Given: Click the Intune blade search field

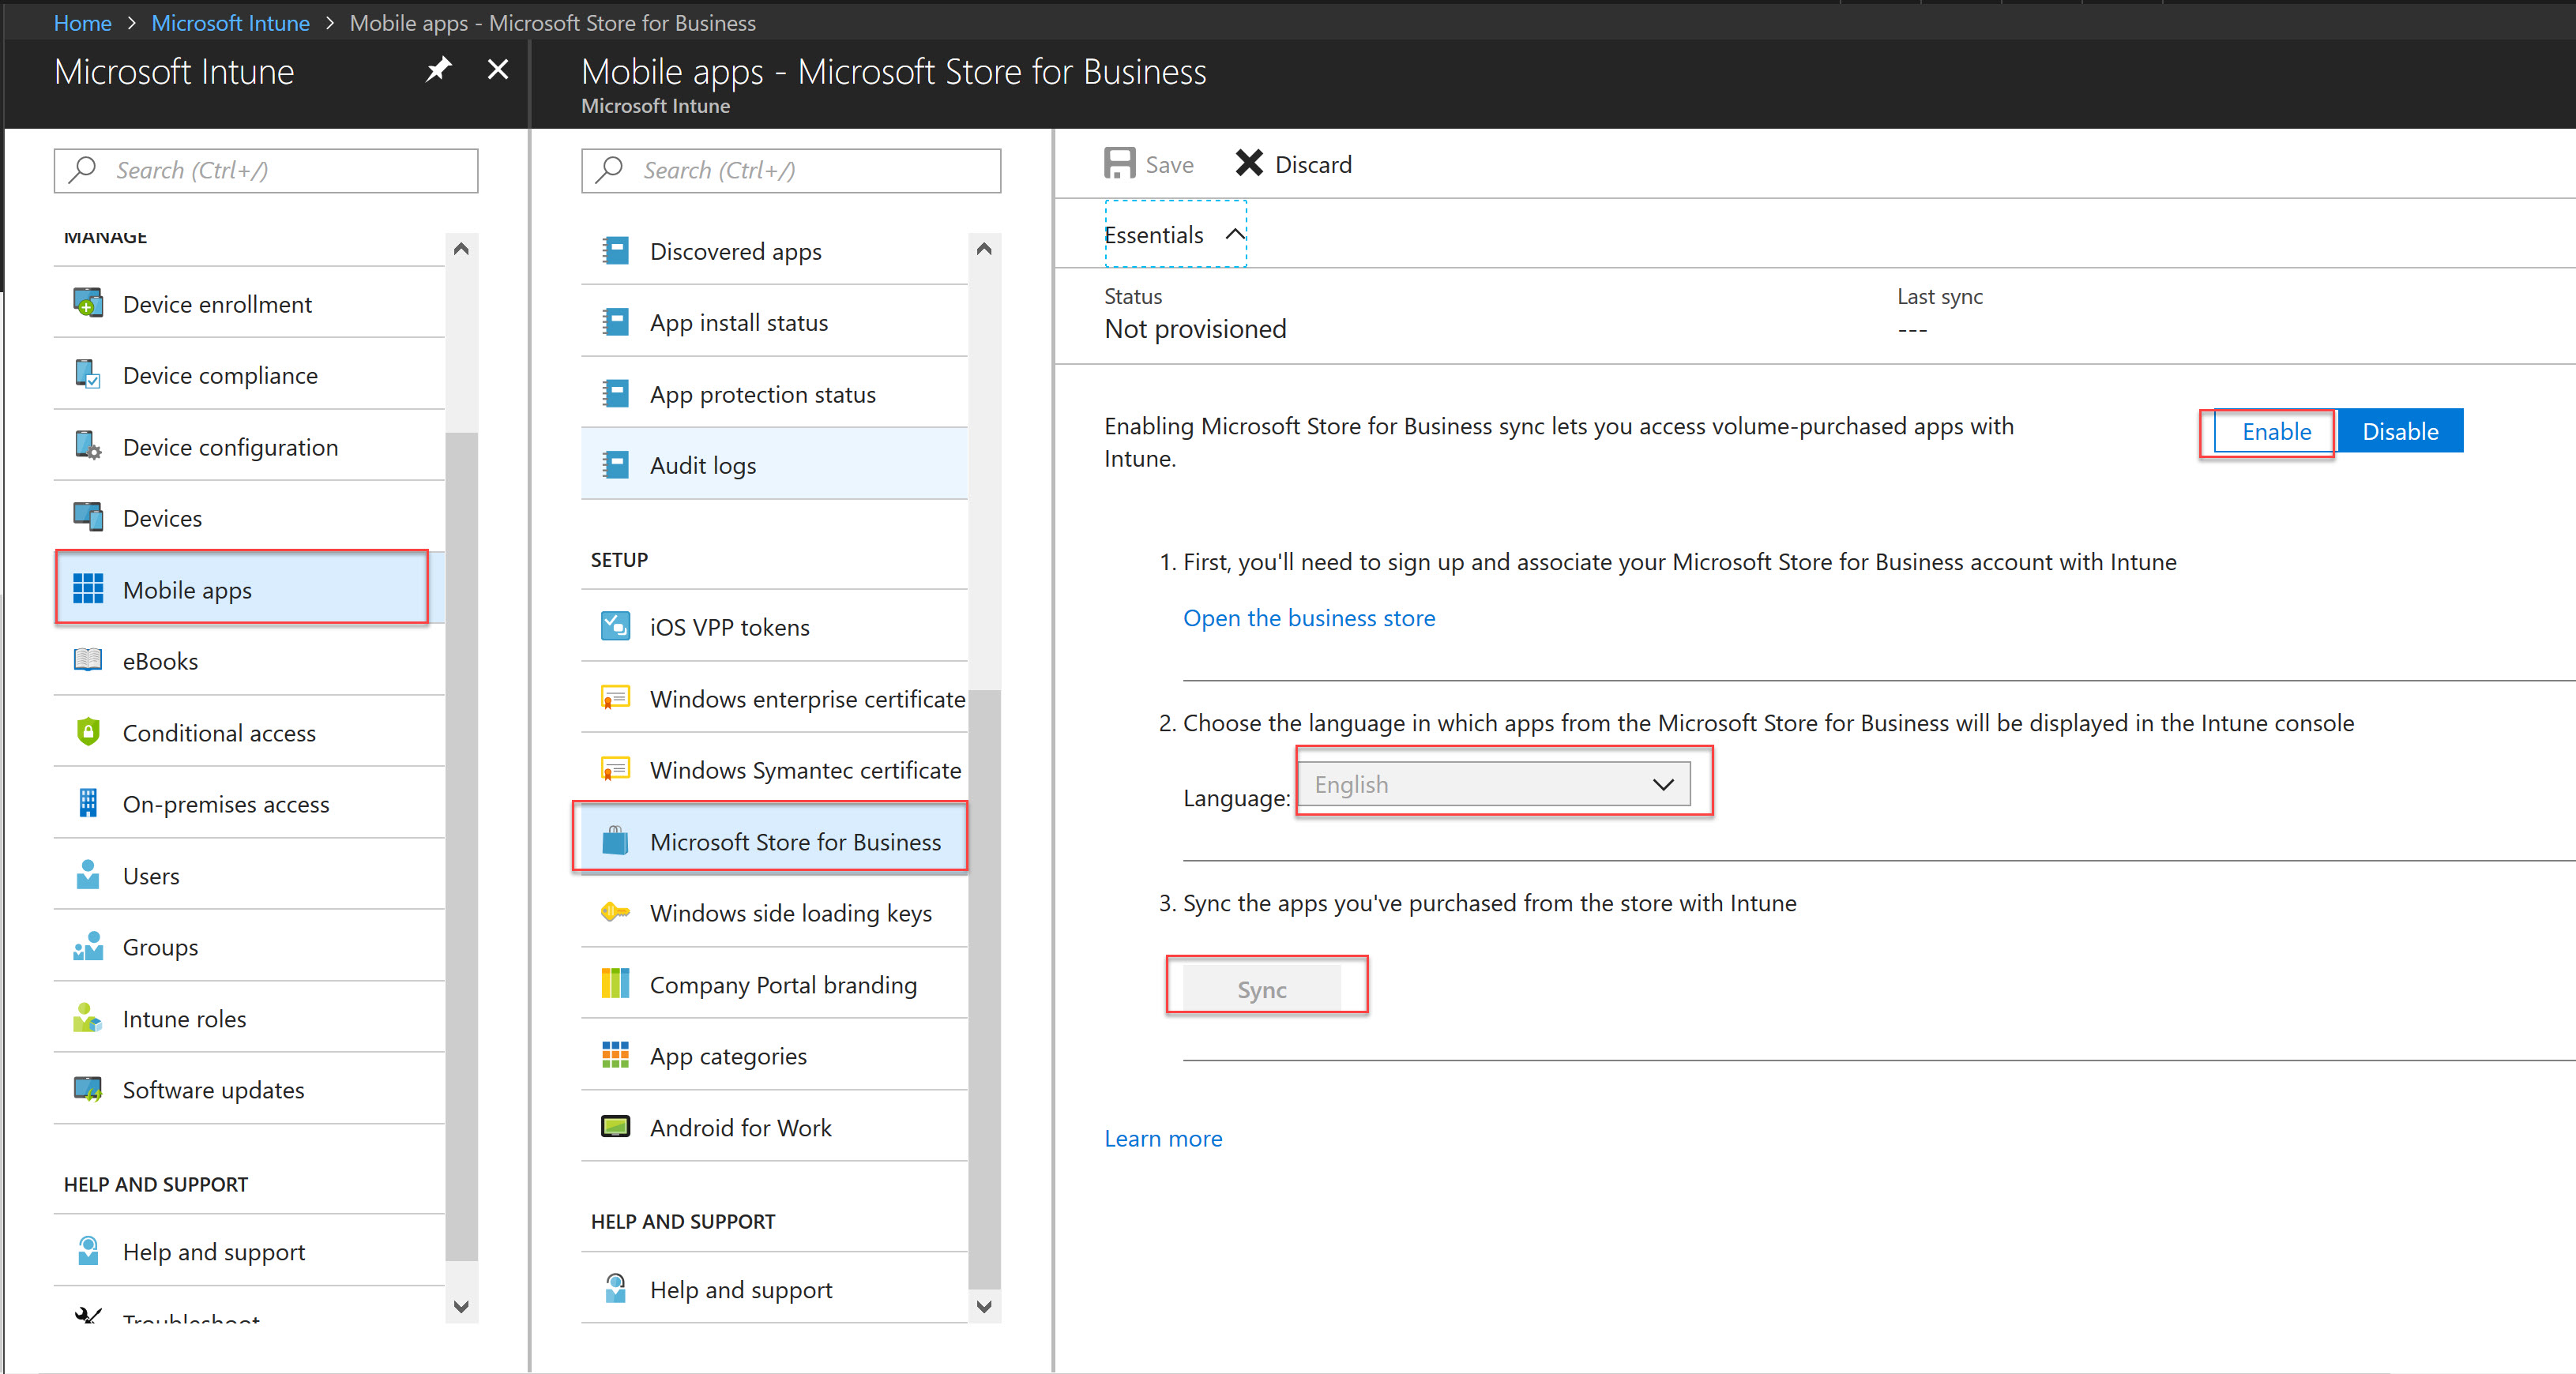Looking at the screenshot, I should point(265,170).
